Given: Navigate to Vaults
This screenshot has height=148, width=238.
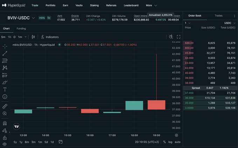Looking at the screenshot, I should point(79,5).
